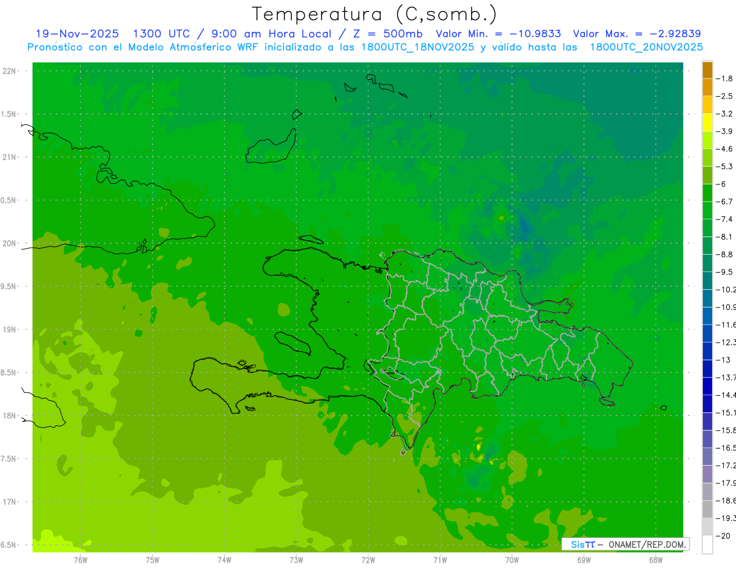Click the '-6.7' color scale label
Viewport: 736px width, 568px height.
tap(725, 202)
